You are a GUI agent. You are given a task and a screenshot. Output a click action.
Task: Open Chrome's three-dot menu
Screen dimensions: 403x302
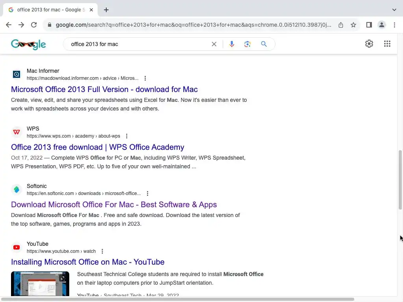[394, 25]
